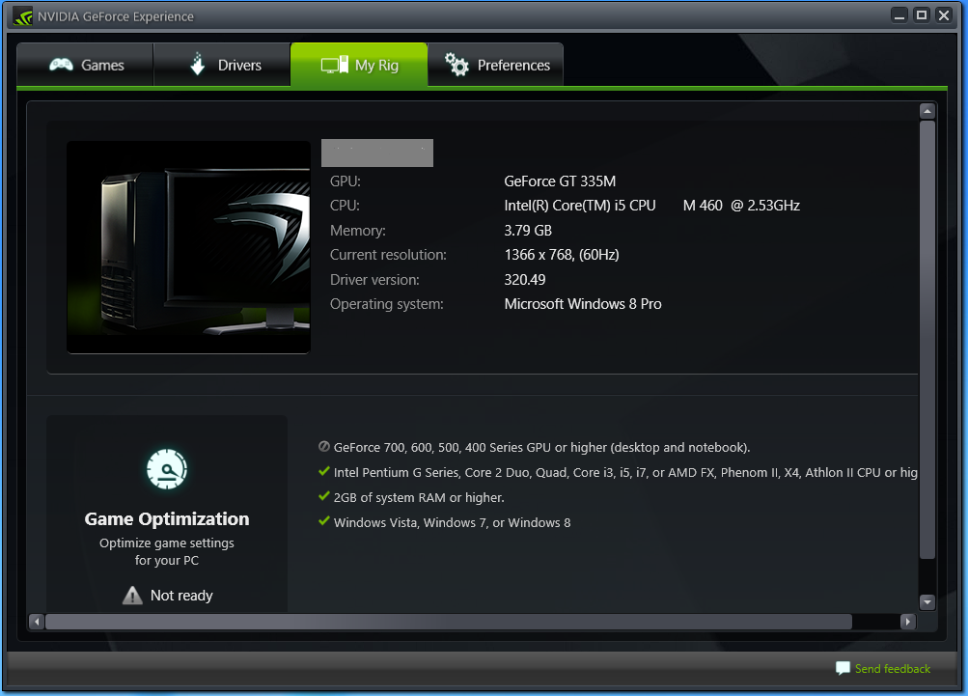Maximize the GeForce Experience window

[x=922, y=16]
